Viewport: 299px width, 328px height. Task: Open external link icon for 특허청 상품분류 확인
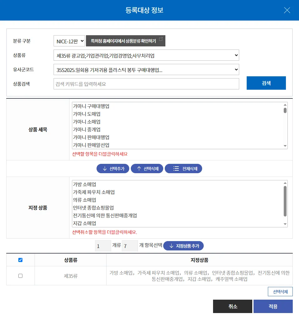161,39
